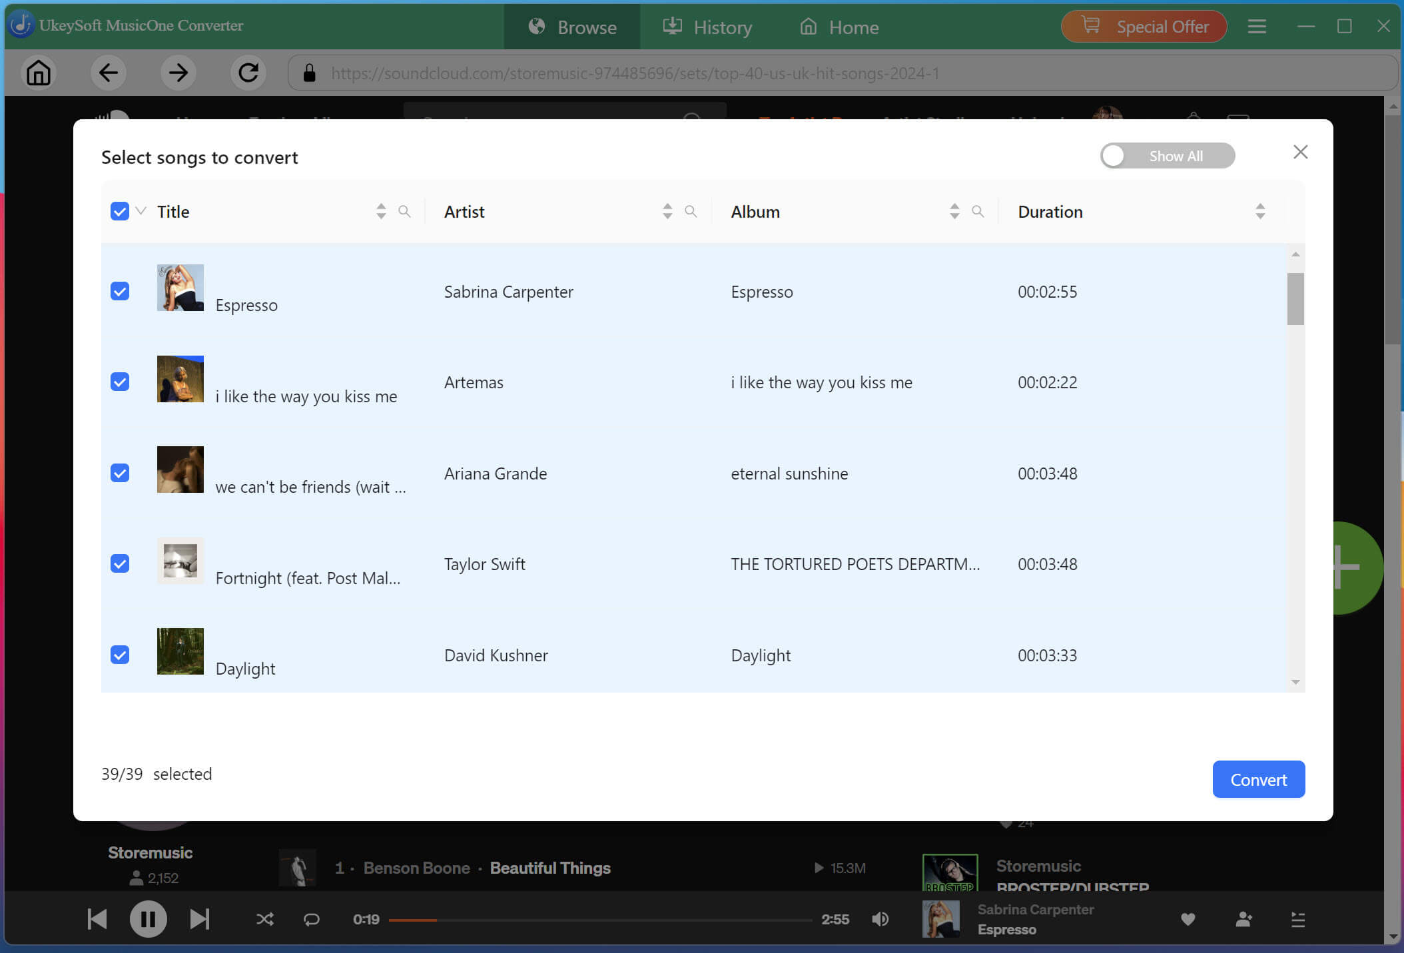This screenshot has width=1404, height=953.
Task: Click the volume speaker icon
Action: click(880, 919)
